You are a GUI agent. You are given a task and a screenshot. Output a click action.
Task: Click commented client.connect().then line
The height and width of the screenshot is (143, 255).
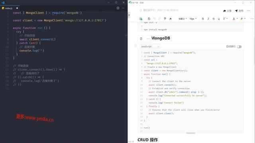click(39, 70)
